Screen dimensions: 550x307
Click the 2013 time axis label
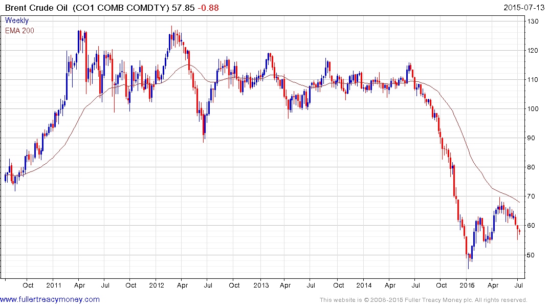261,285
